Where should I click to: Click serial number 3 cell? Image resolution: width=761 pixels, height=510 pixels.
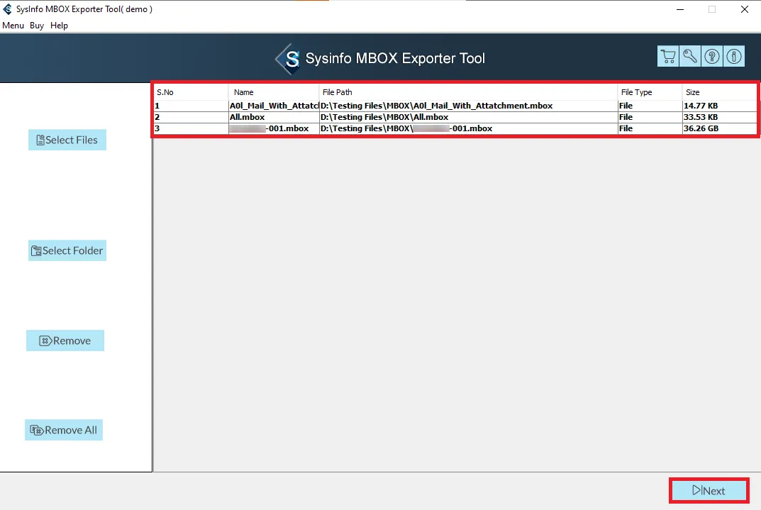191,128
